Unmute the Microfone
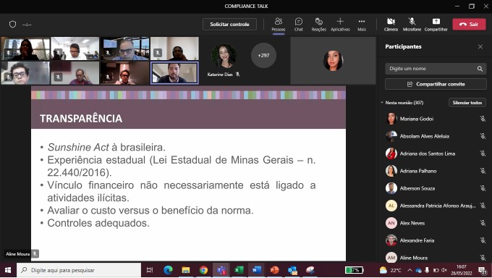 coord(412,25)
